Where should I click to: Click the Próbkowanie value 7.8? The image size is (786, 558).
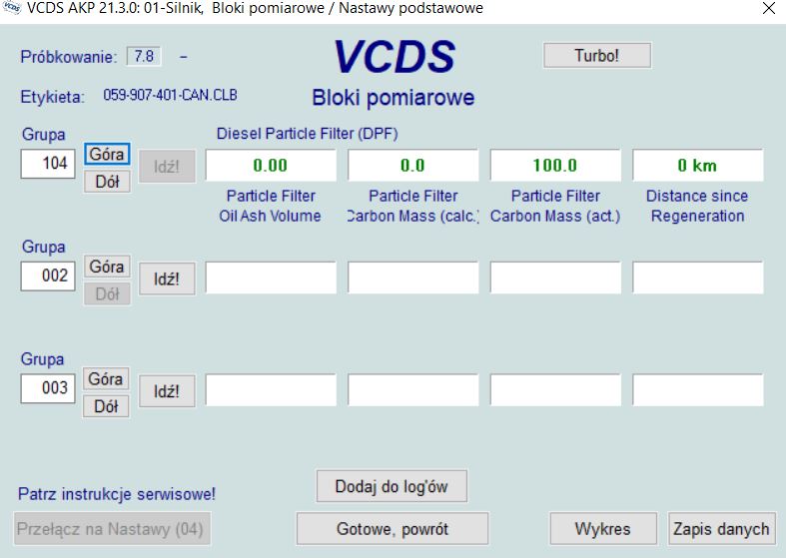point(144,56)
